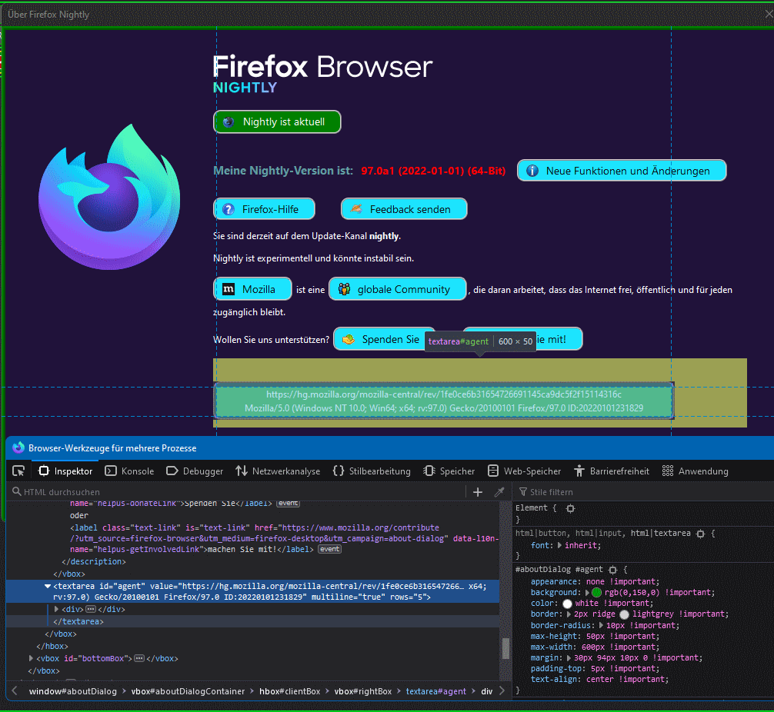Click the Firefox Nightly logo image
Screen dimensions: 774x712
[109, 198]
